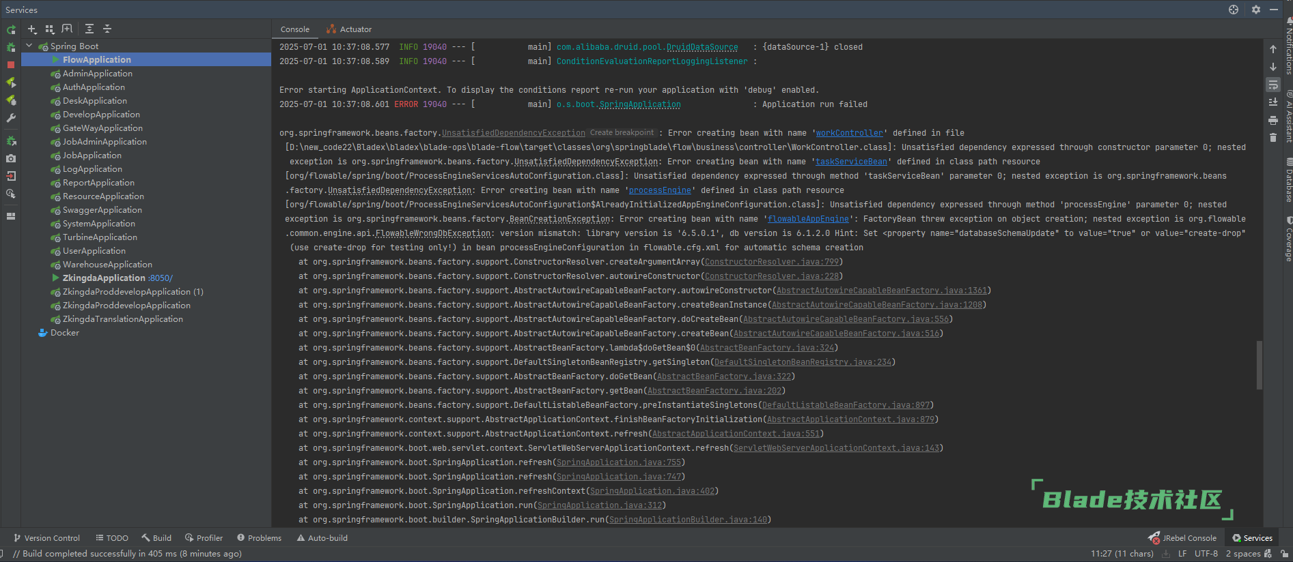This screenshot has width=1293, height=562.
Task: Toggle Scroll to End in console gutter
Action: click(x=1273, y=102)
